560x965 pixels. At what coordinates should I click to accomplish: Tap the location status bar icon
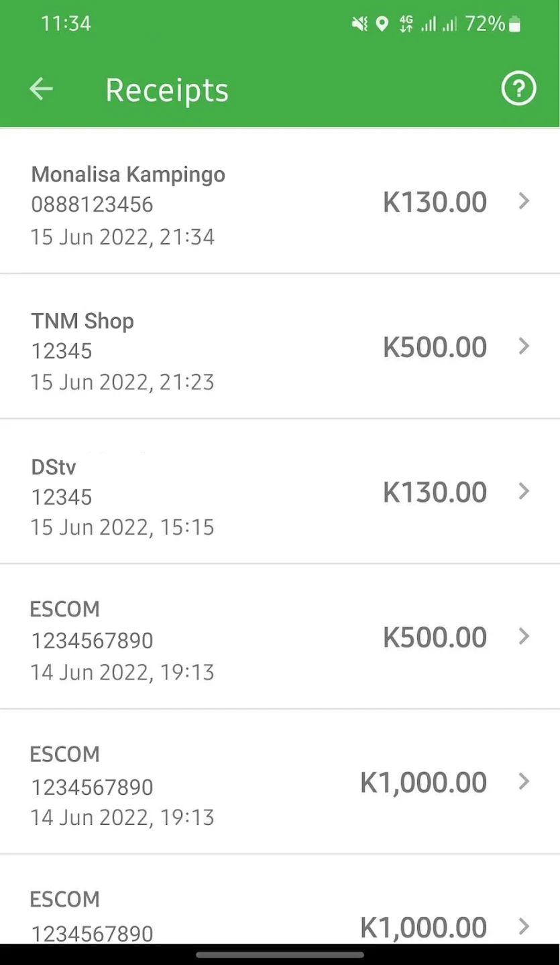[x=382, y=25]
